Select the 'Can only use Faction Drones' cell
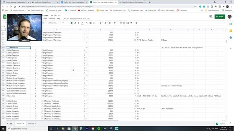 click(x=171, y=86)
